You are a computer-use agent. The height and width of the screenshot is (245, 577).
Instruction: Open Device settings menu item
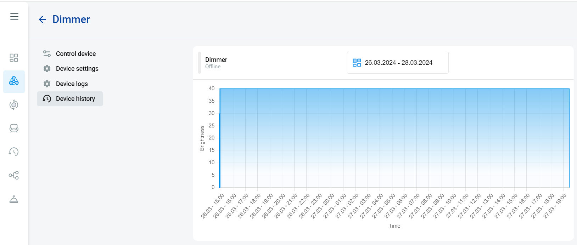[77, 69]
